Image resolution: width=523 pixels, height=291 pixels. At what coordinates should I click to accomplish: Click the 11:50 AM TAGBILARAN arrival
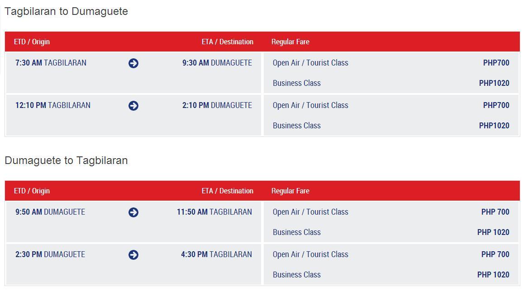click(x=214, y=212)
